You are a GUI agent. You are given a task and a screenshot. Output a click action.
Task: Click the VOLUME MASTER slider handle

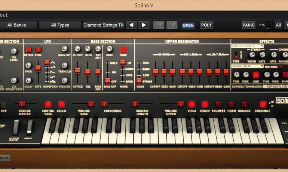[22, 104]
